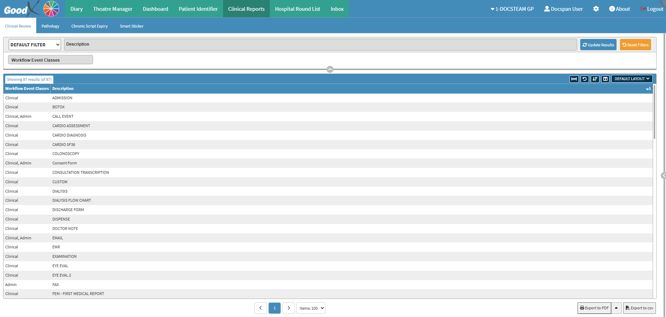
Task: Open the Hospital Round List menu
Action: 297,9
